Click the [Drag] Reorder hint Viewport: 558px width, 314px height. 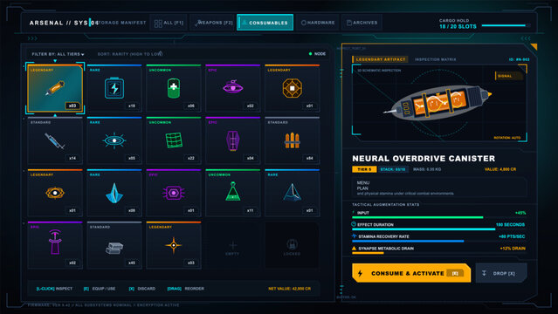coord(185,289)
